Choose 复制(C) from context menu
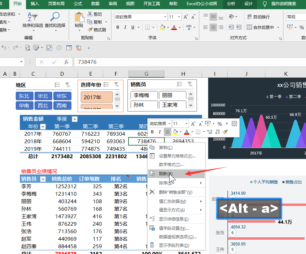This screenshot has height=254, width=306. pos(176,148)
